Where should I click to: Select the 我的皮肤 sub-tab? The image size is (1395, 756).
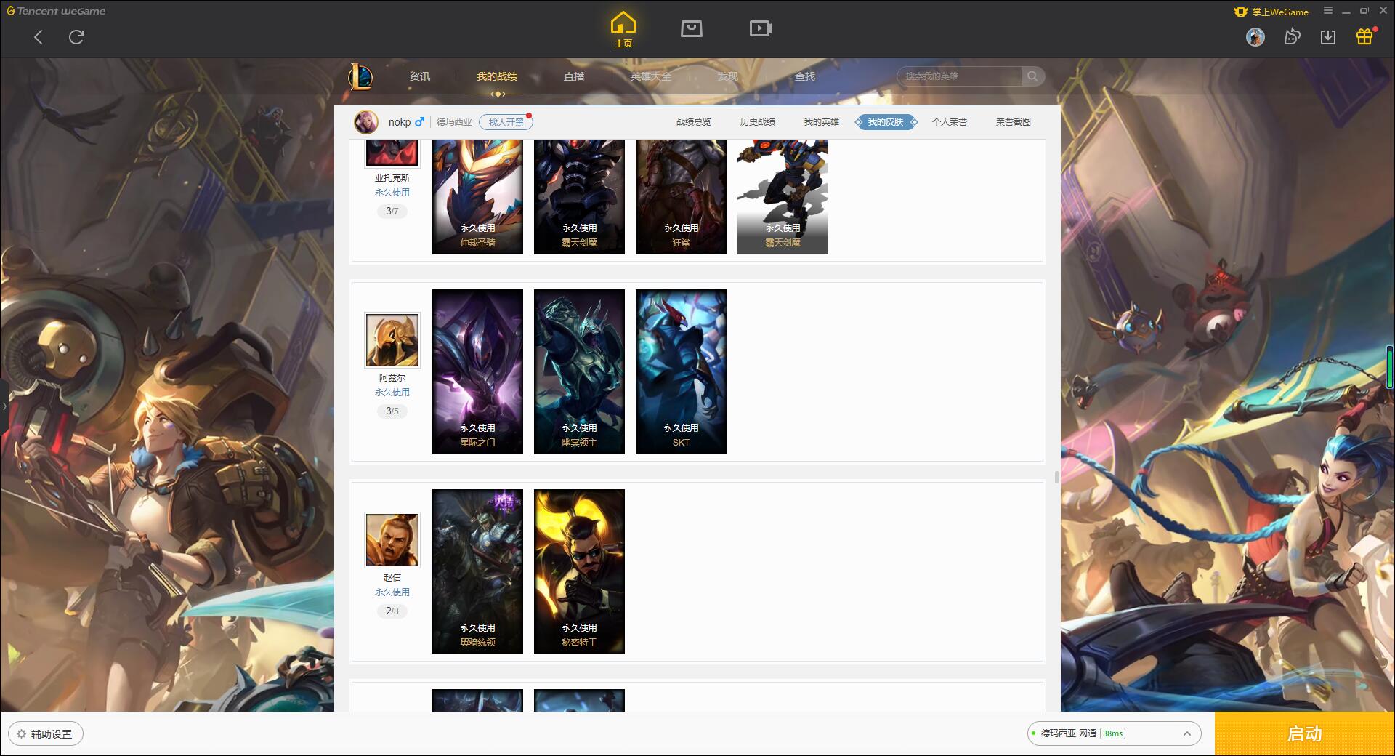point(886,122)
